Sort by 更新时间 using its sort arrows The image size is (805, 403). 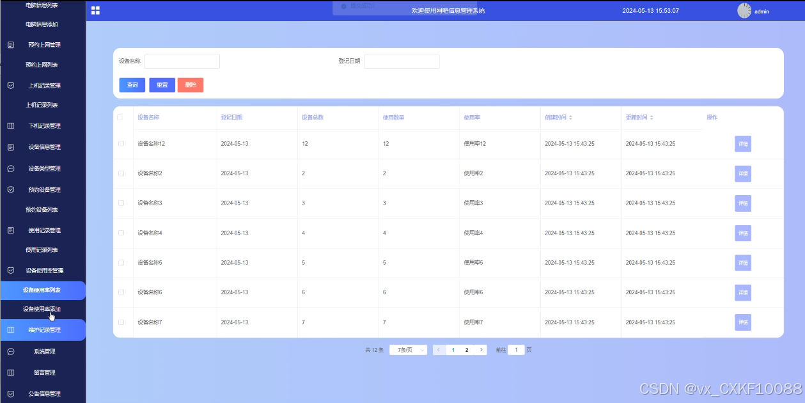click(652, 118)
